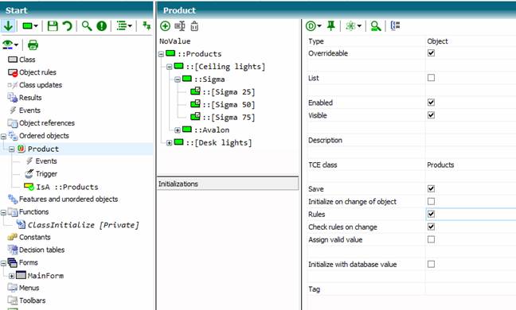Expand the Desk lights node

pos(169,143)
